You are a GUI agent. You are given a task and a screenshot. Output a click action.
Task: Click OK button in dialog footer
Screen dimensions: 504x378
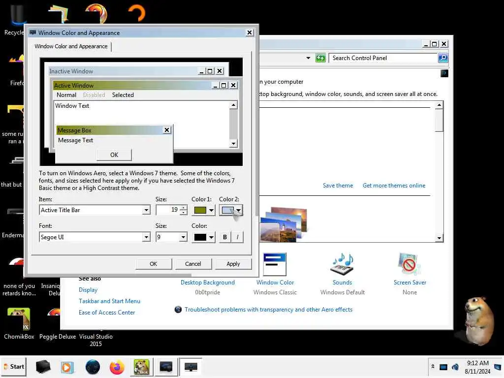pos(154,264)
